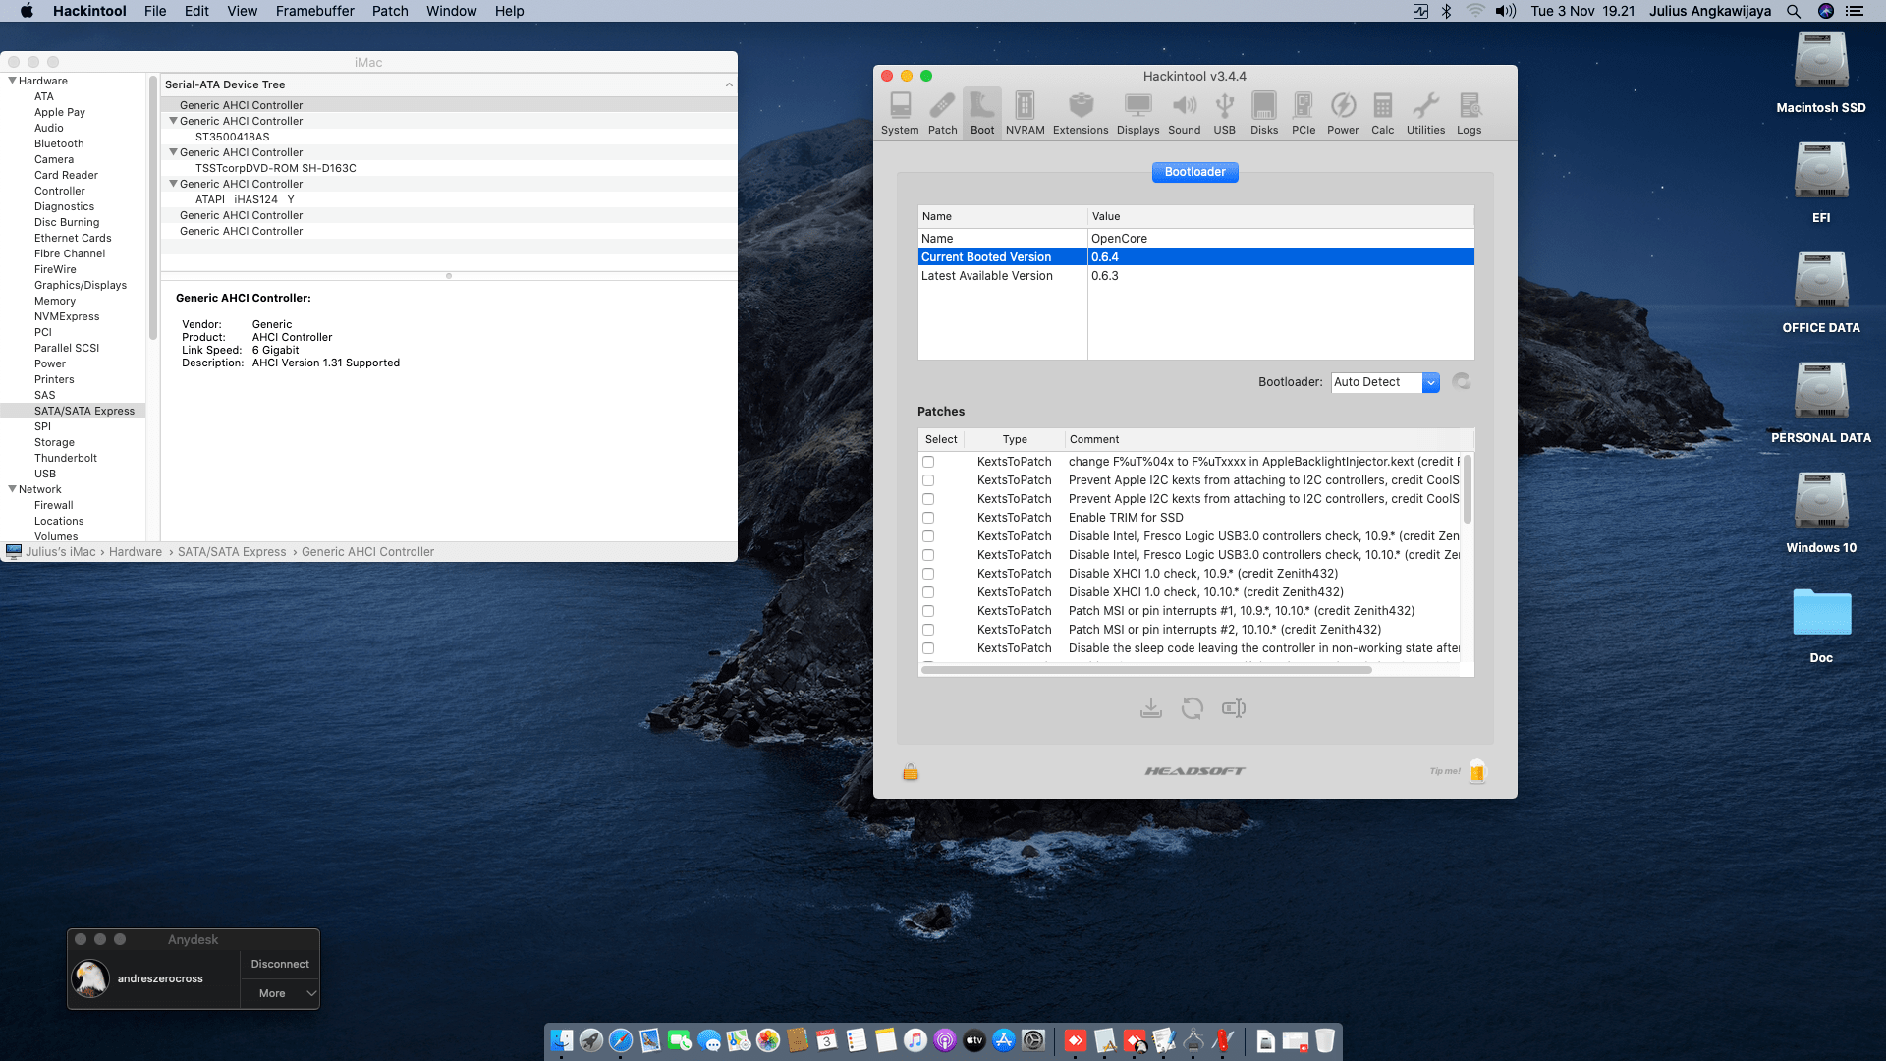Click the Tip me beer icon

pos(1477,771)
